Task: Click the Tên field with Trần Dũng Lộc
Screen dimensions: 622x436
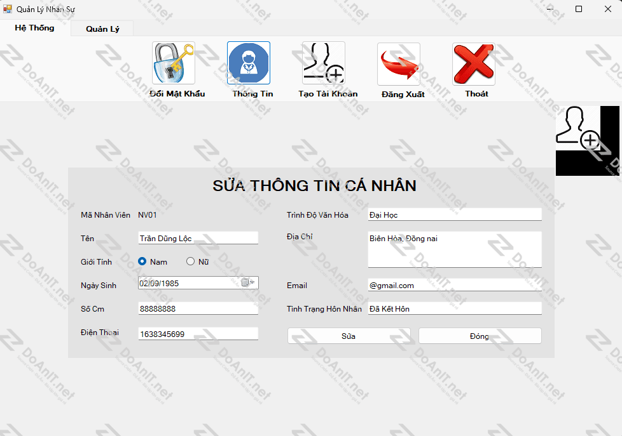Action: [198, 238]
